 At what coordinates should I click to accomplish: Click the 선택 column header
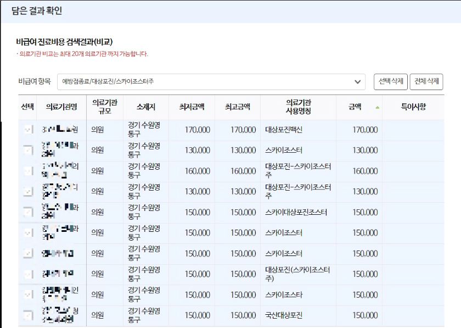tap(27, 107)
